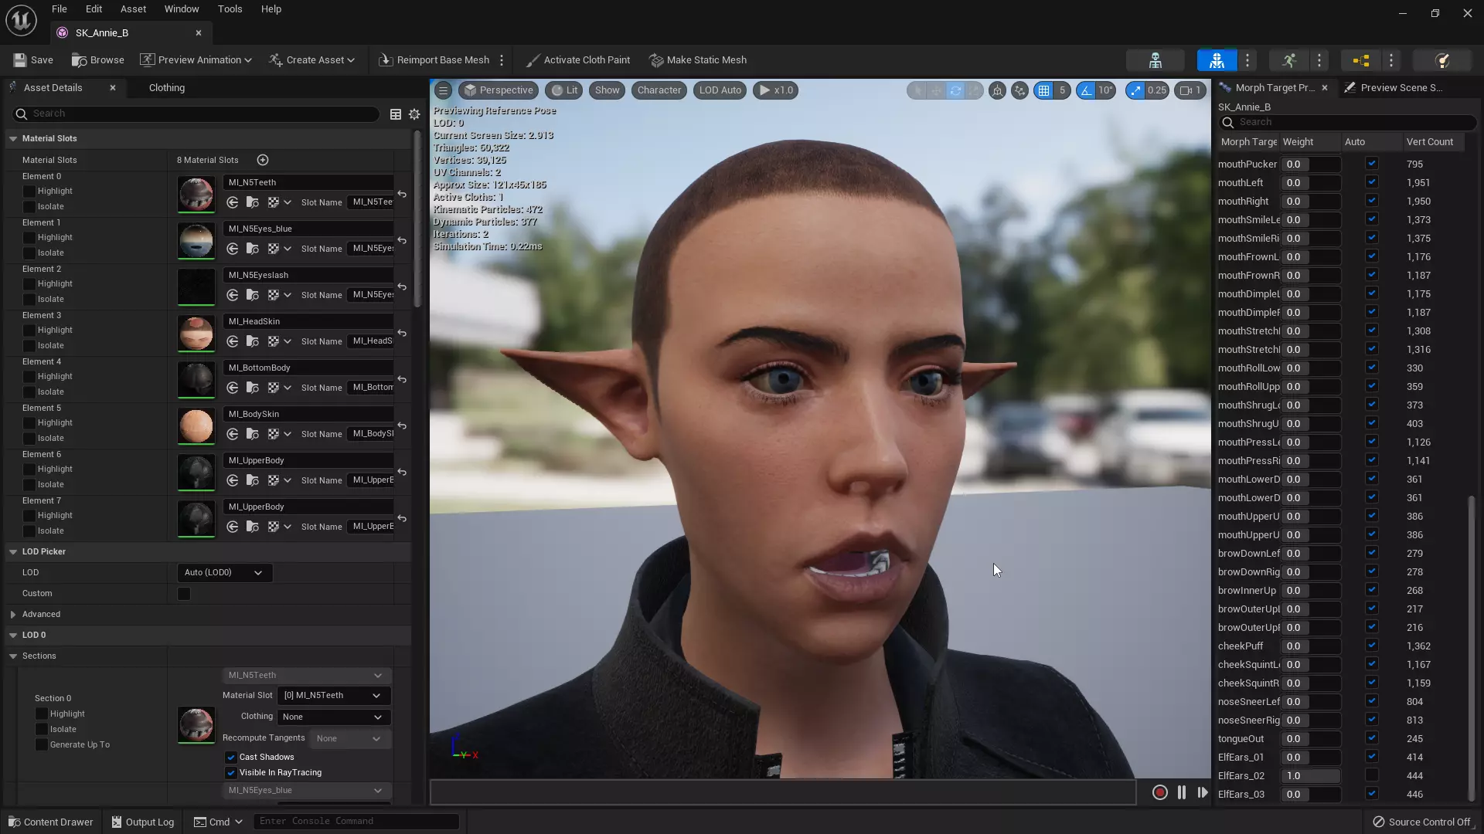This screenshot has height=834, width=1484.
Task: Uncheck Cast Shadows for Section 0
Action: pos(230,757)
